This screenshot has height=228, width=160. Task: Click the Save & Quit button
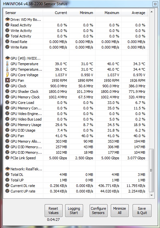[x=142, y=210]
